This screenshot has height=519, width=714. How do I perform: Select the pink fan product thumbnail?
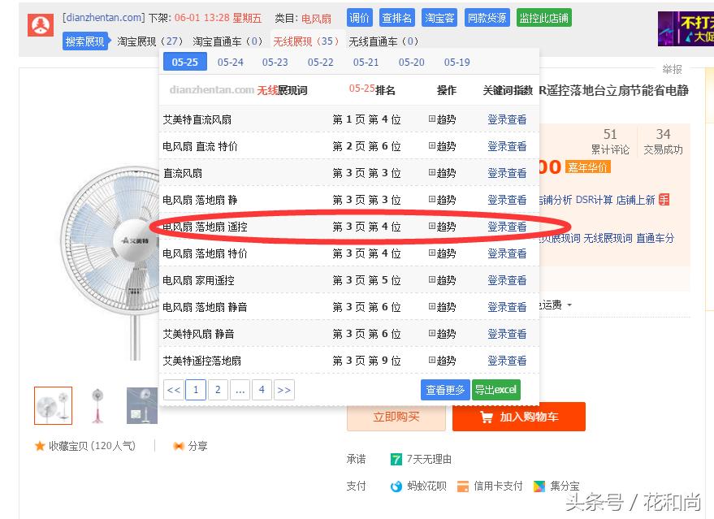pyautogui.click(x=97, y=404)
